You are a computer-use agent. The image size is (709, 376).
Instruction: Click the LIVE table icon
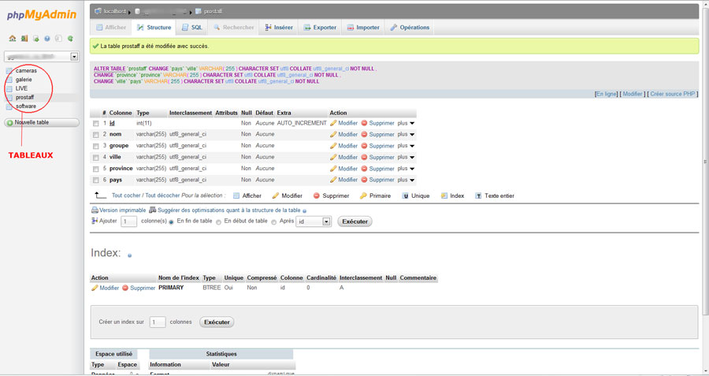tap(9, 89)
